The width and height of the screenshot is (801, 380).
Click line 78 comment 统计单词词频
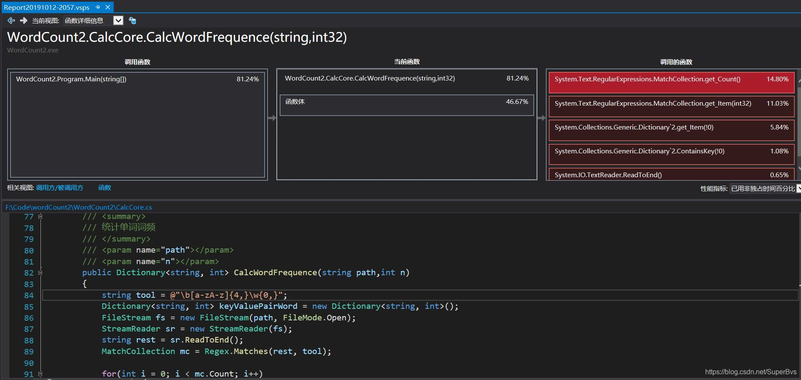pyautogui.click(x=119, y=227)
